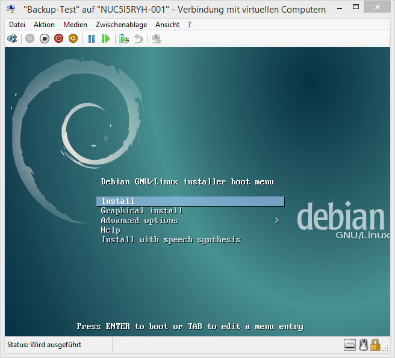Open the Zwischenablage menu
The image size is (395, 358).
[x=122, y=25]
